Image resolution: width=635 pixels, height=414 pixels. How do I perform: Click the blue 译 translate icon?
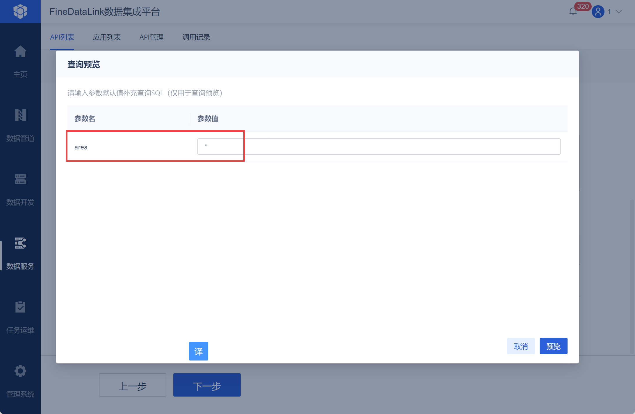tap(198, 351)
